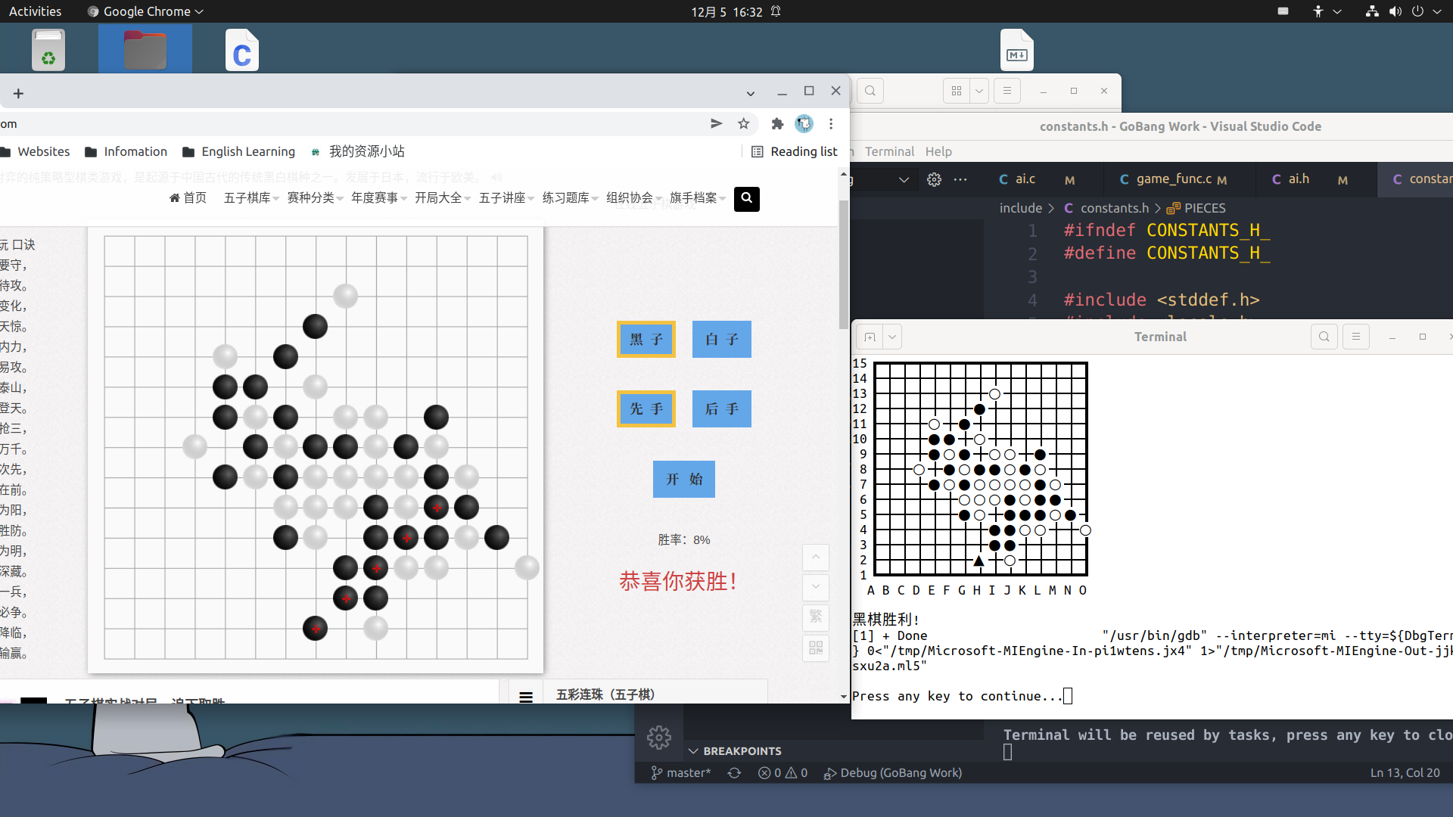Click the Search icon in VS Code terminal
Screen dimensions: 1453x817
click(x=1324, y=337)
